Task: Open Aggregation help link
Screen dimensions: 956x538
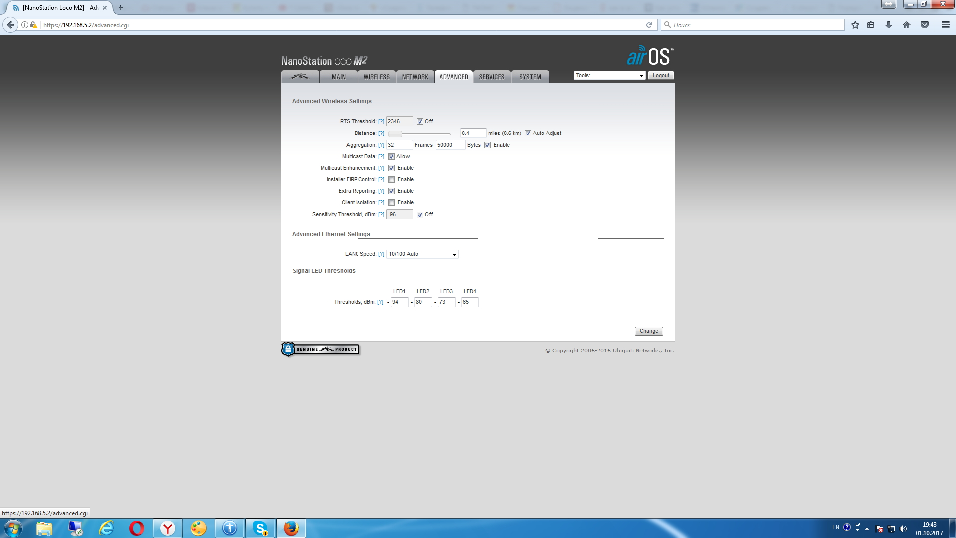Action: (x=381, y=145)
